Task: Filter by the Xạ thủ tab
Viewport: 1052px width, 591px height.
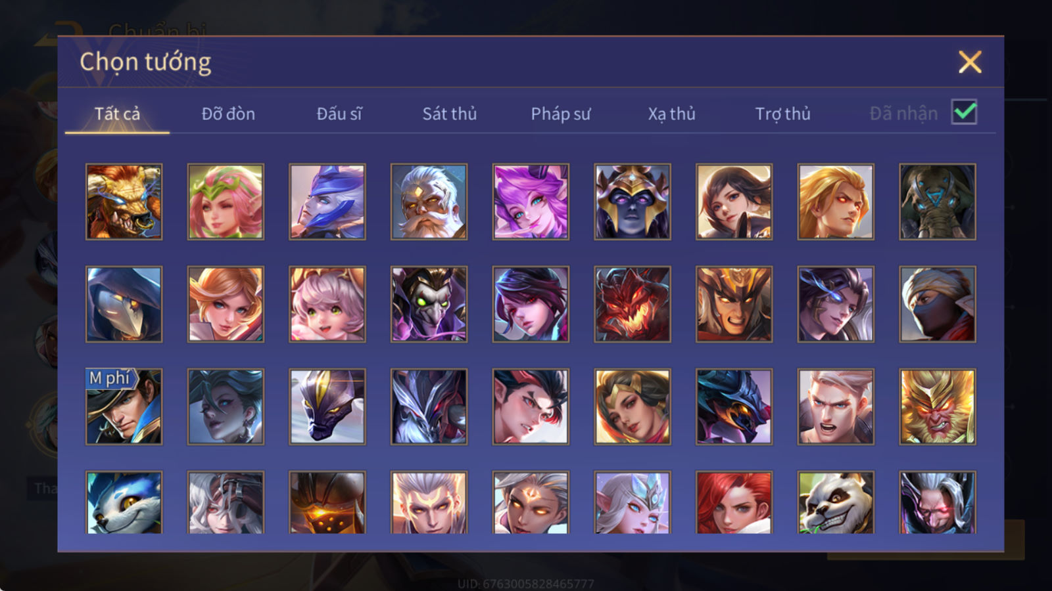Action: (671, 114)
